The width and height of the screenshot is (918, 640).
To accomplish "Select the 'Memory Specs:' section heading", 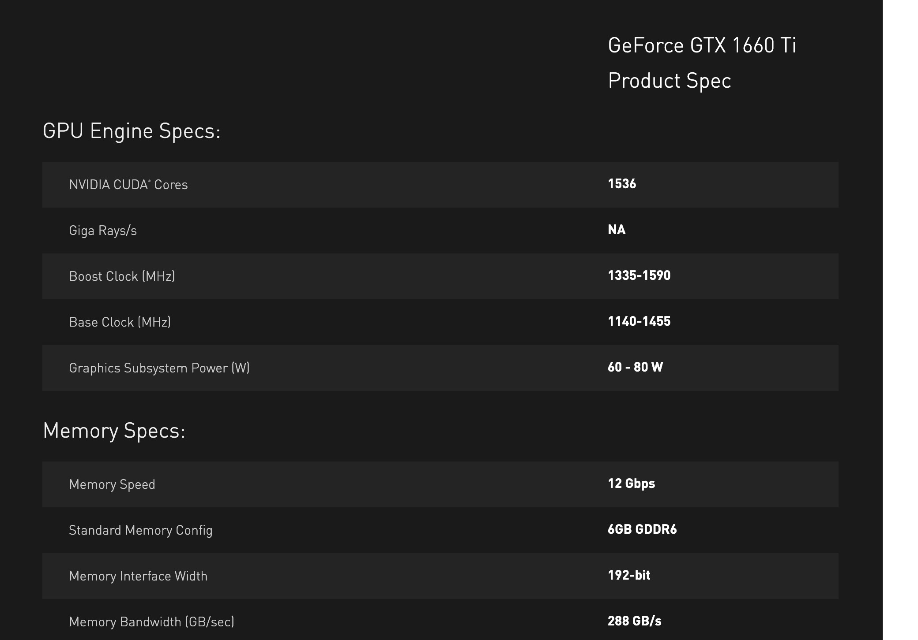I will tap(114, 431).
